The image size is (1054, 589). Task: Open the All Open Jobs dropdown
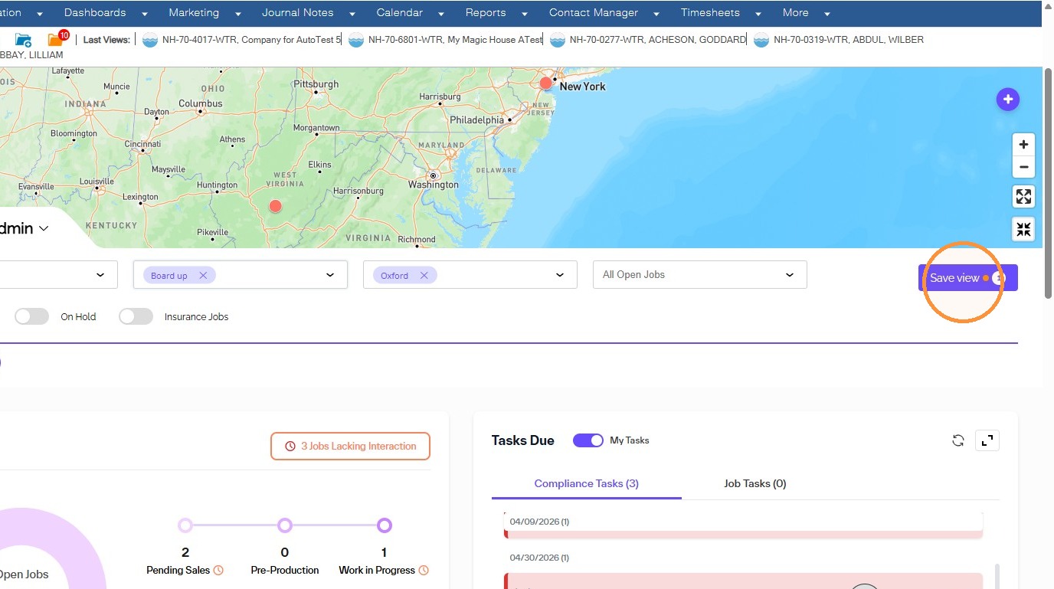[x=699, y=275]
